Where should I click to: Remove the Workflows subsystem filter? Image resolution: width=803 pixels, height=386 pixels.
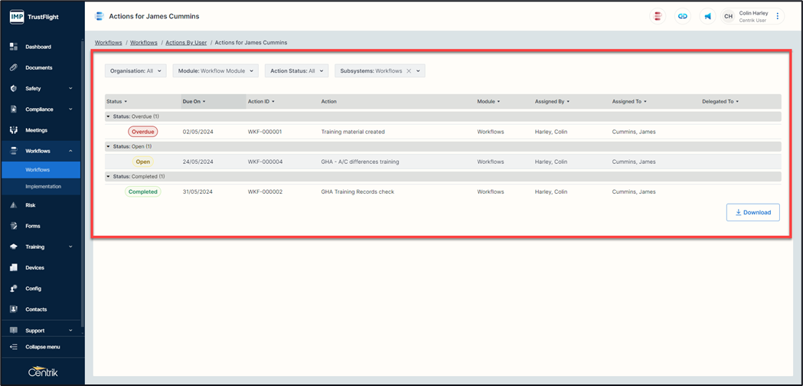pyautogui.click(x=409, y=71)
